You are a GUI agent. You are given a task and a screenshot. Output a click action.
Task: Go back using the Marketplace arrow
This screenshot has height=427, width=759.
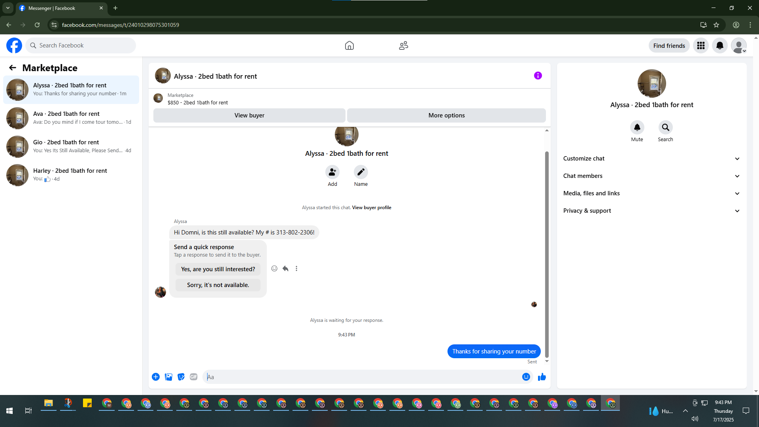(13, 68)
